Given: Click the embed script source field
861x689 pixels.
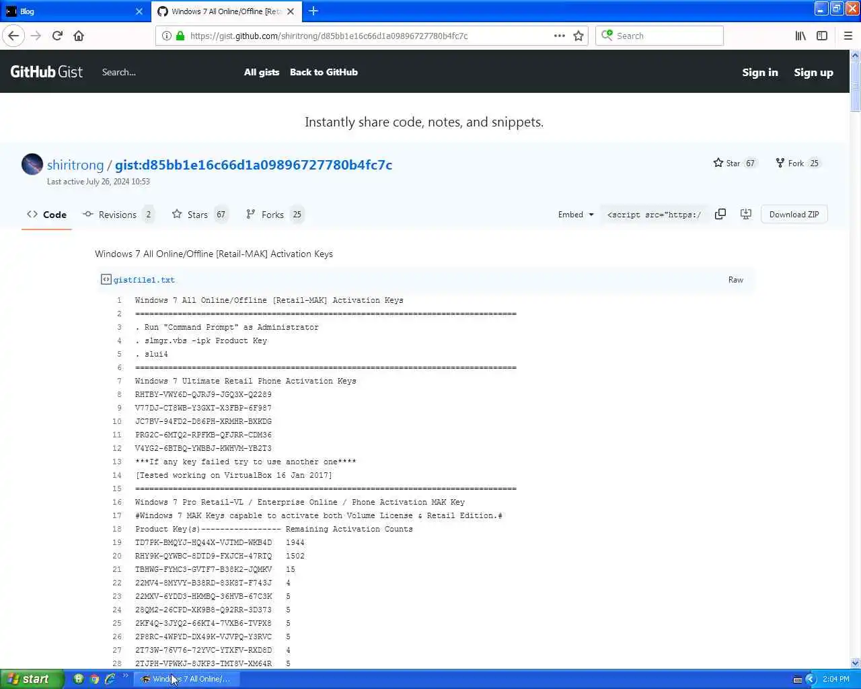Looking at the screenshot, I should coord(654,215).
